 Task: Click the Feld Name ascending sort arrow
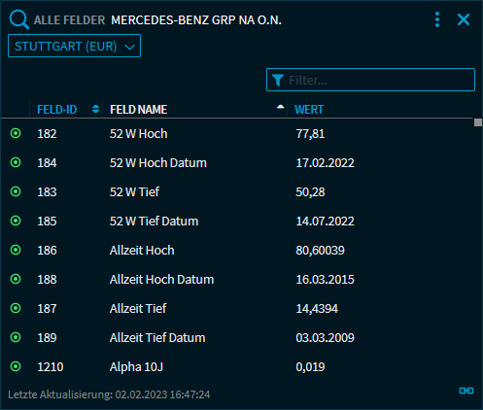pos(281,107)
